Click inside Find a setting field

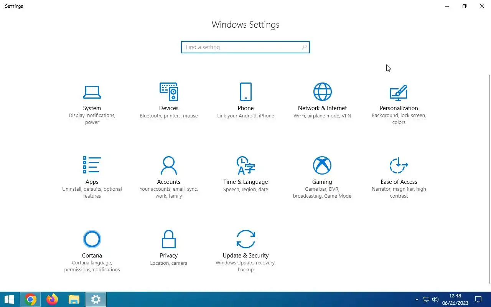(x=245, y=47)
